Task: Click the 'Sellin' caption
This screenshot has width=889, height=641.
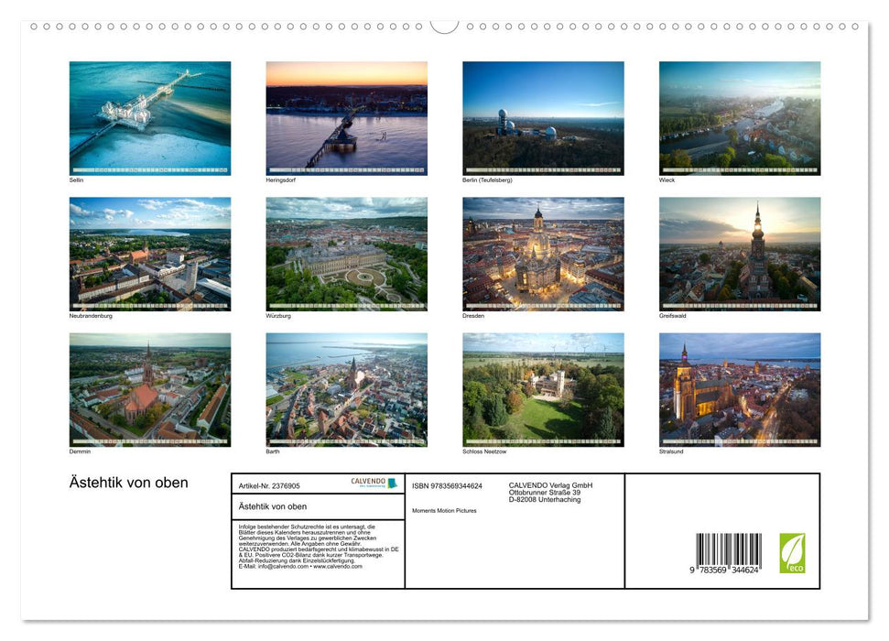Action: tap(76, 179)
